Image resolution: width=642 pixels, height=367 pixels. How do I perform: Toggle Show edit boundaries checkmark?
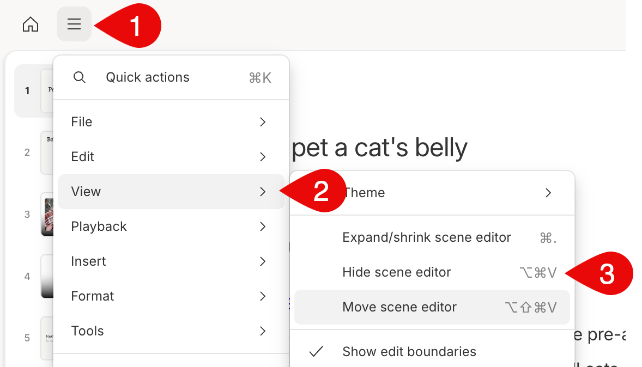point(316,351)
